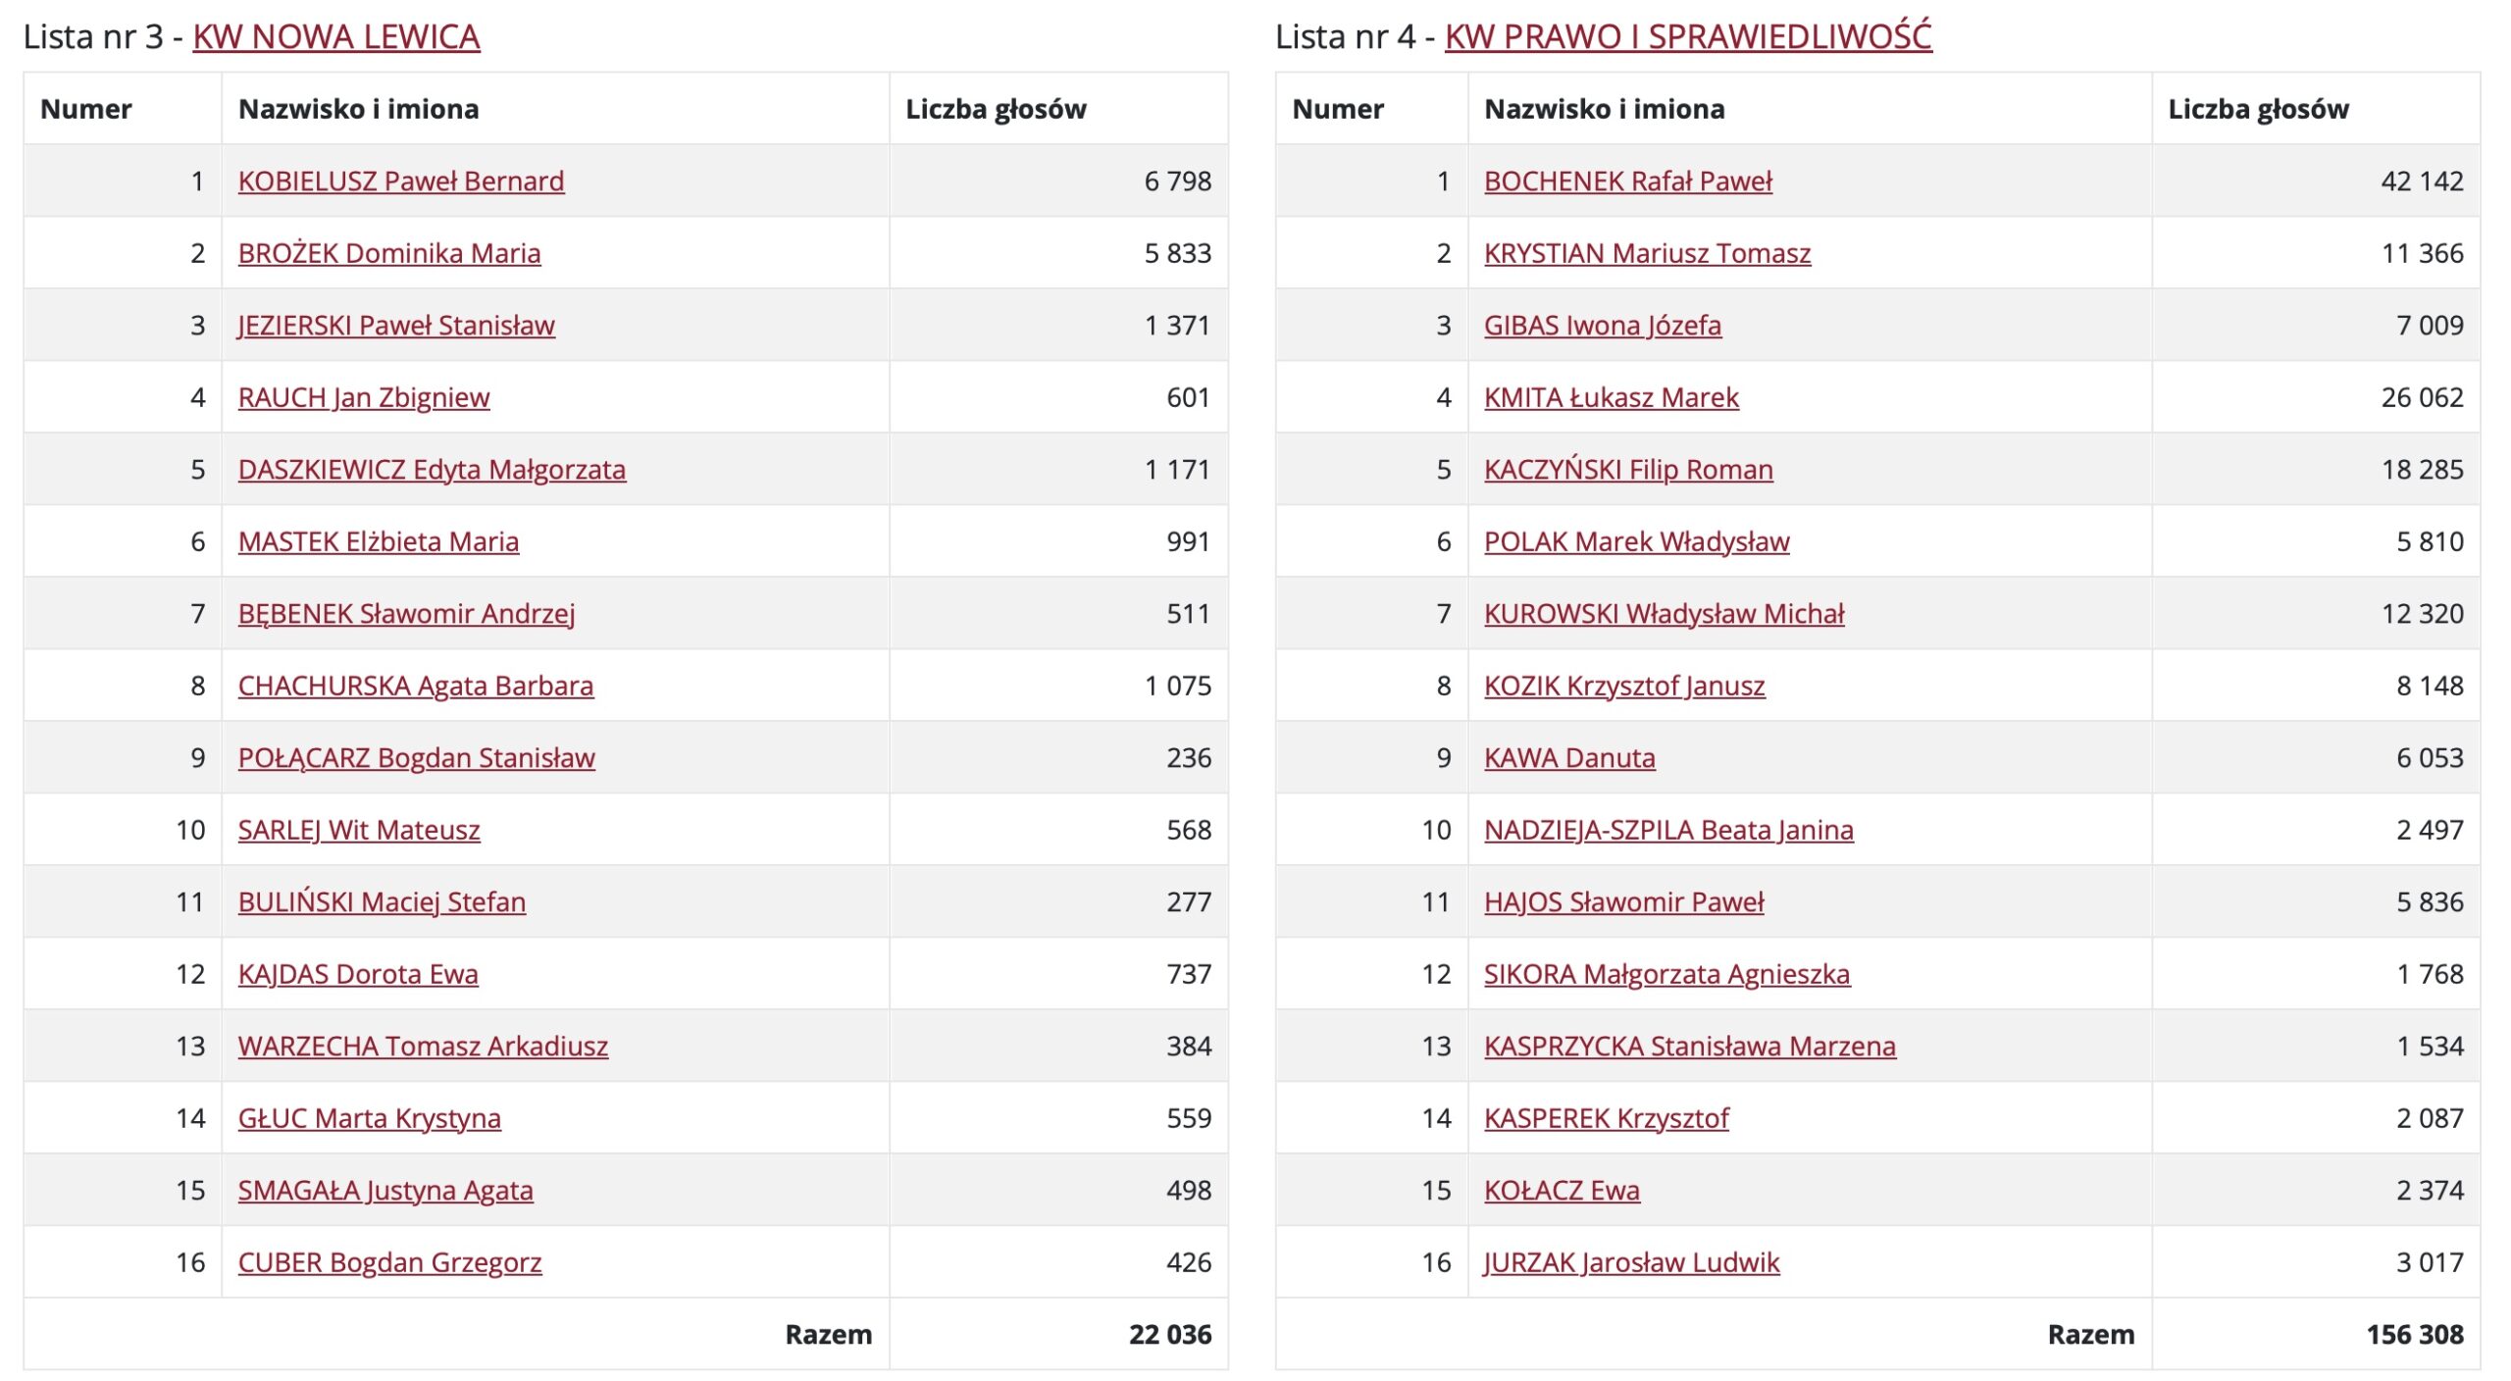This screenshot has height=1381, width=2511.
Task: Open candidate KMITA Łukasz Marek
Action: pyautogui.click(x=1612, y=398)
